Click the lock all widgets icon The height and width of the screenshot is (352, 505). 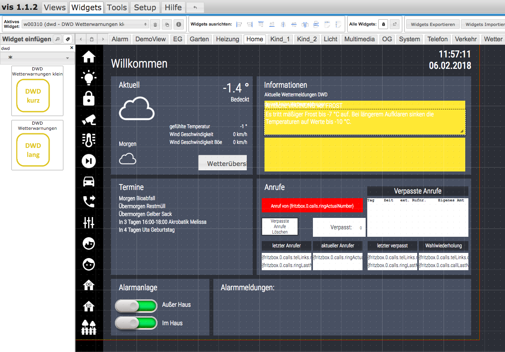(384, 24)
